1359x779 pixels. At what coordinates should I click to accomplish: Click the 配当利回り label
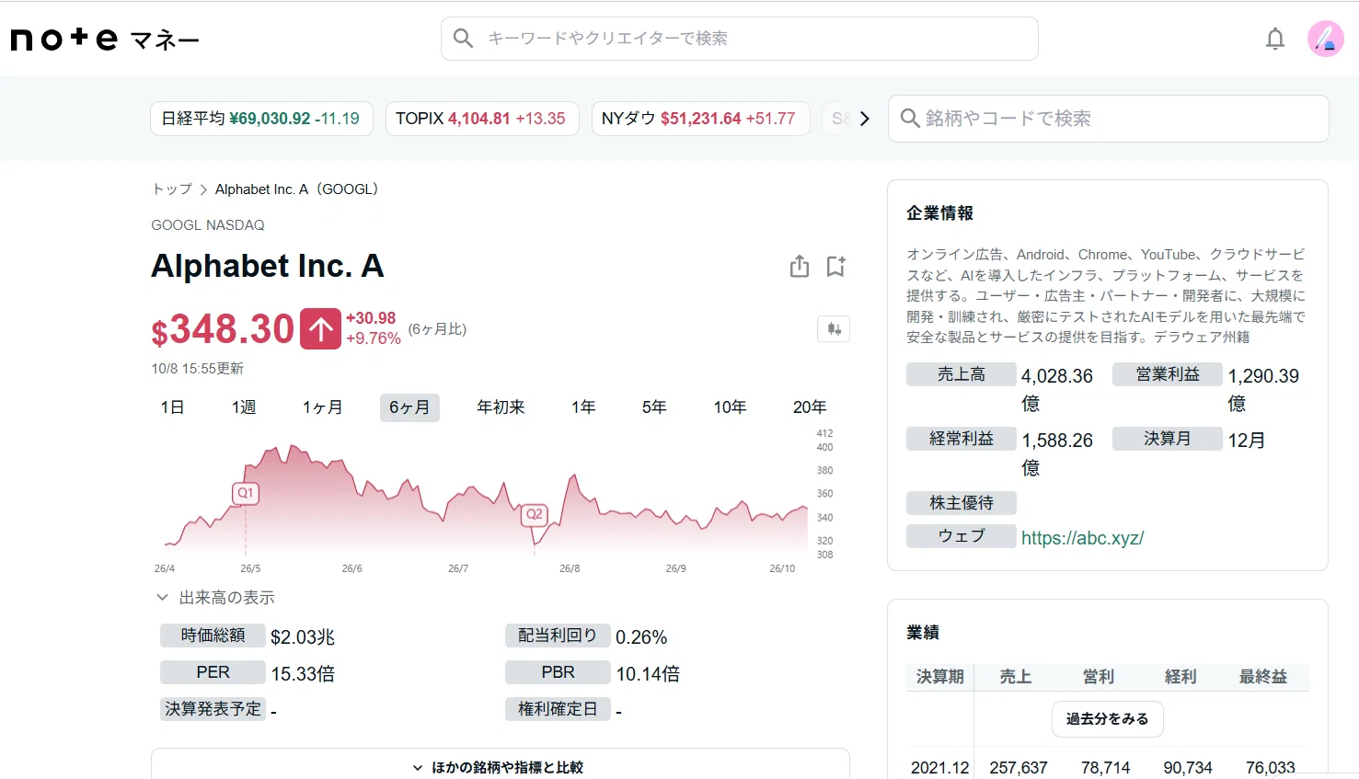point(558,636)
